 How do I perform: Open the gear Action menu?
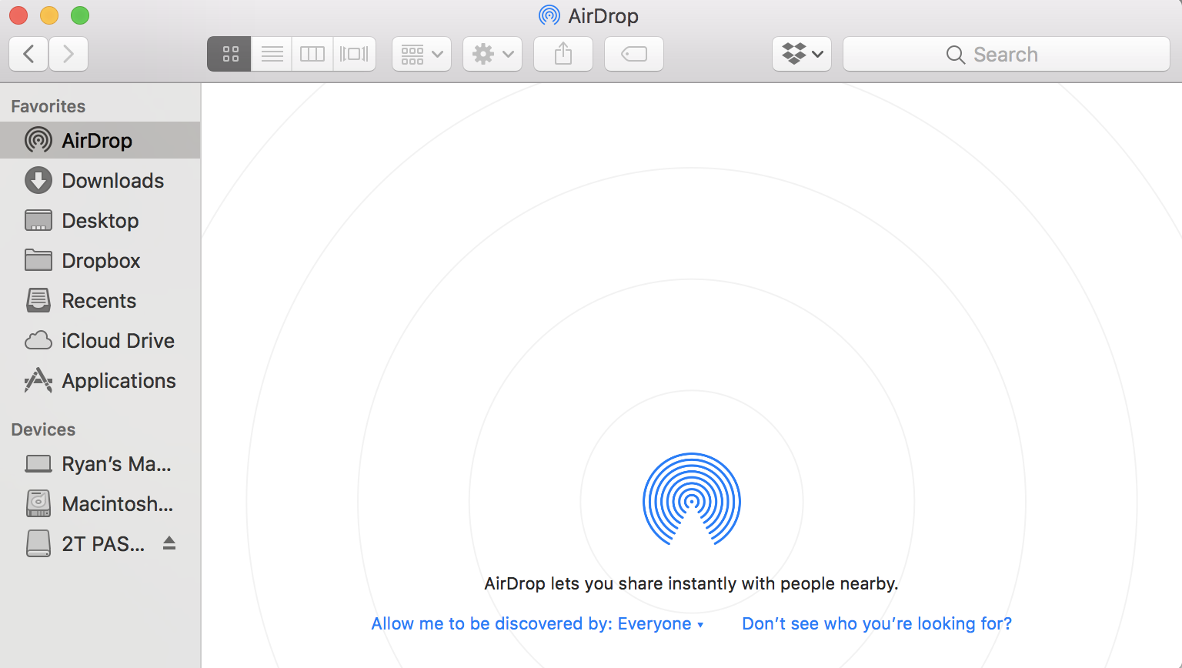492,54
